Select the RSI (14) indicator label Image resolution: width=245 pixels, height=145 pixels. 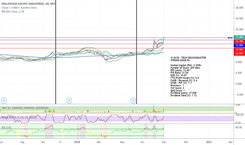6,127
